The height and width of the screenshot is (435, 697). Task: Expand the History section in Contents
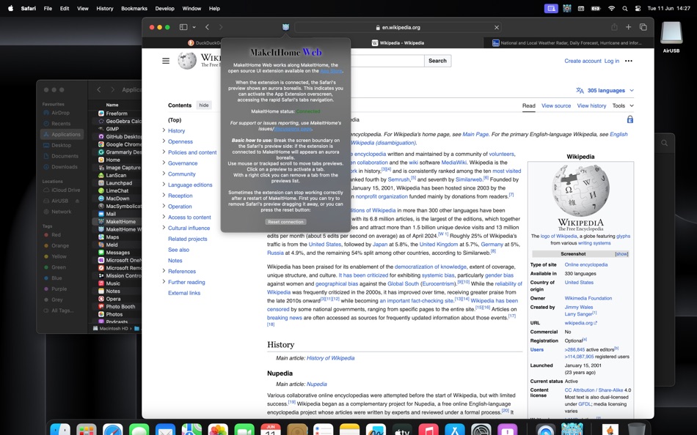(x=164, y=130)
